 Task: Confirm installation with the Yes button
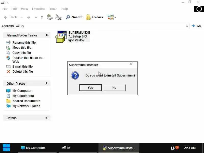[91, 87]
